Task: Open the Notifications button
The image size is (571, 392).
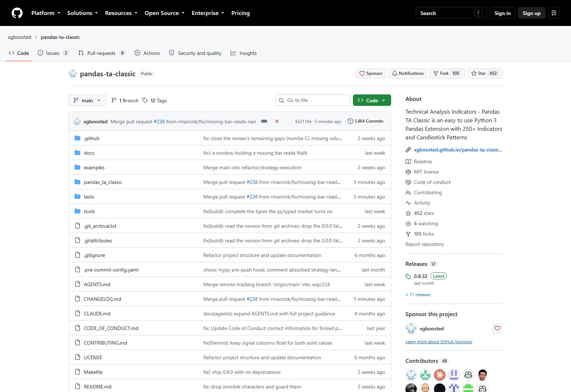Action: coord(408,73)
